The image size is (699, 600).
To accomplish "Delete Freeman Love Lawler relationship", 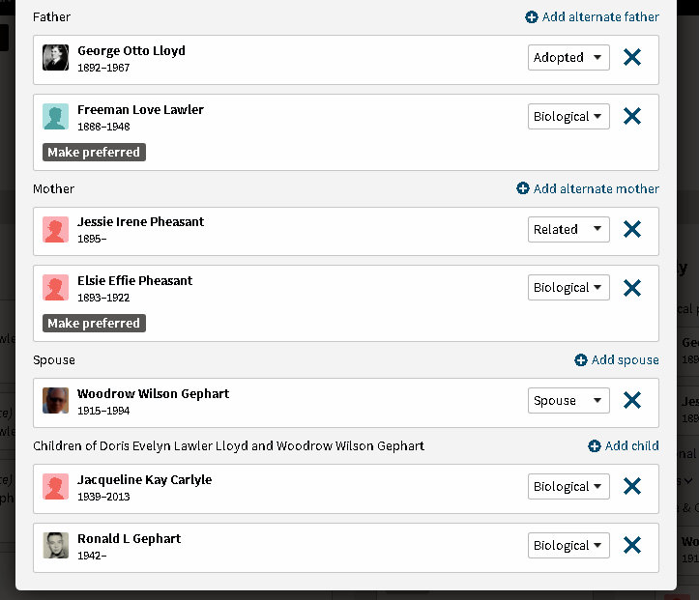I will tap(632, 117).
